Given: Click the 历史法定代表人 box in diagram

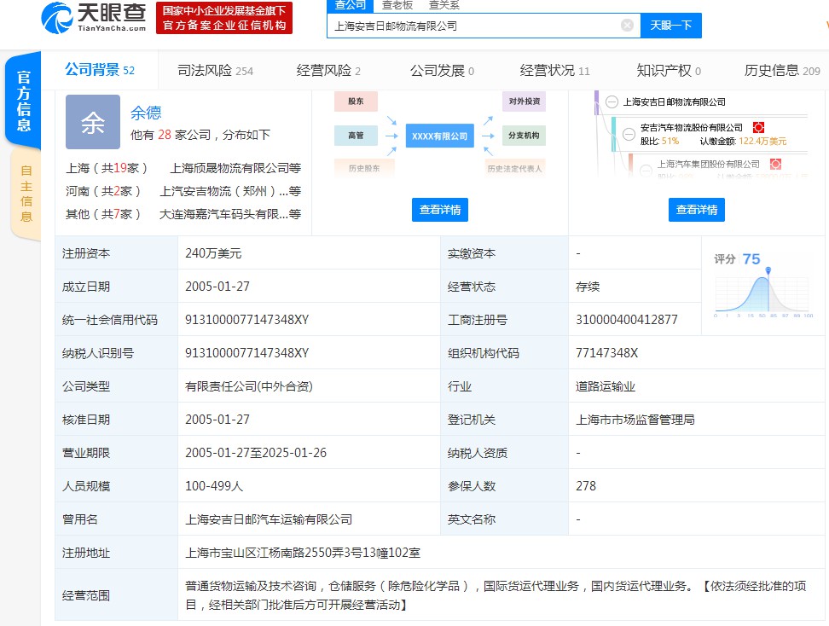Looking at the screenshot, I should [514, 168].
